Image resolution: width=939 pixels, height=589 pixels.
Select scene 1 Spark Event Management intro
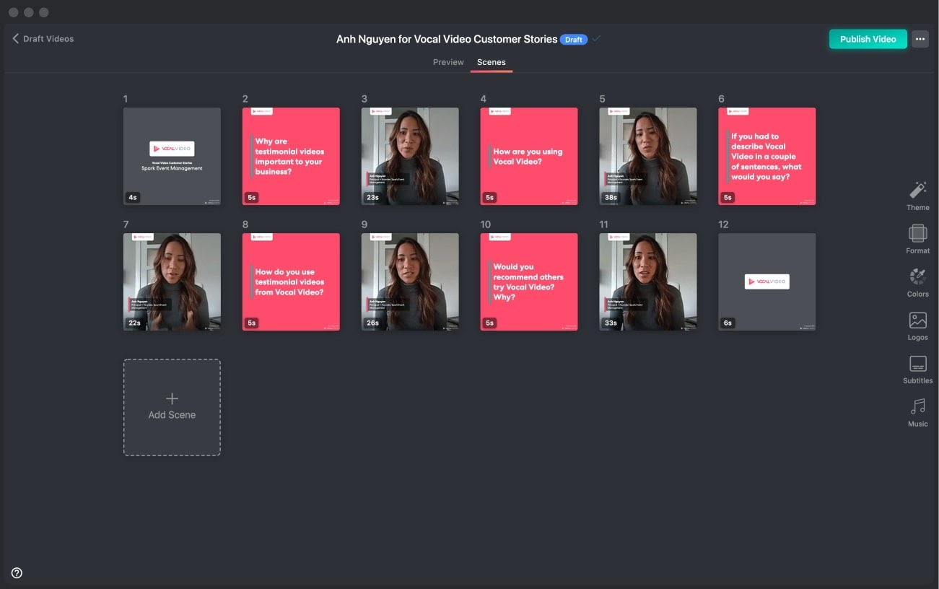pos(172,157)
